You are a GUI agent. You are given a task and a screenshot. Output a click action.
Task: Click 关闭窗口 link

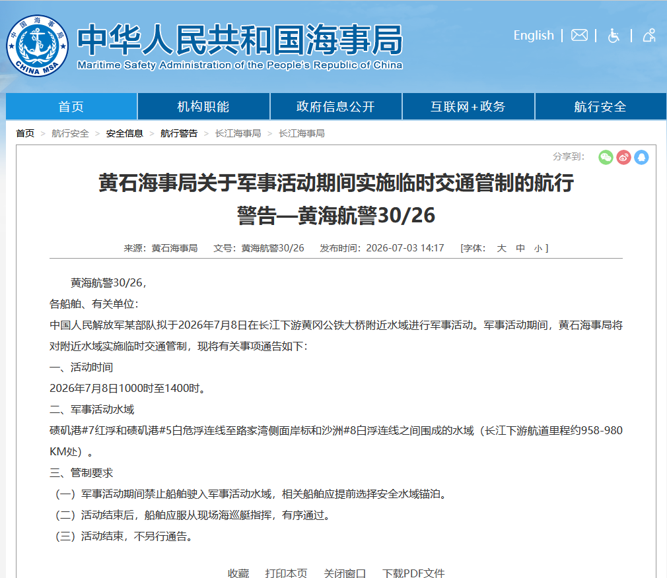(x=345, y=573)
